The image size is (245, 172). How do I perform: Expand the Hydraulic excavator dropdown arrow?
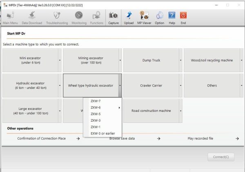(x=60, y=86)
